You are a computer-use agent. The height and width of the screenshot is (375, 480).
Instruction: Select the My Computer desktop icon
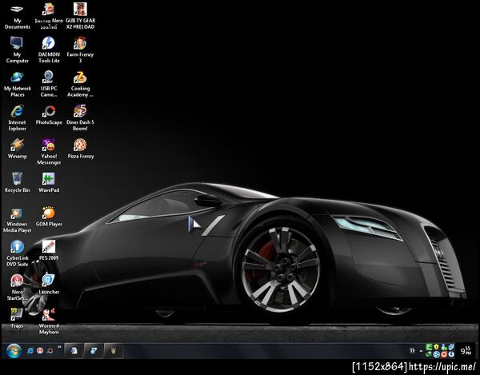click(x=17, y=50)
